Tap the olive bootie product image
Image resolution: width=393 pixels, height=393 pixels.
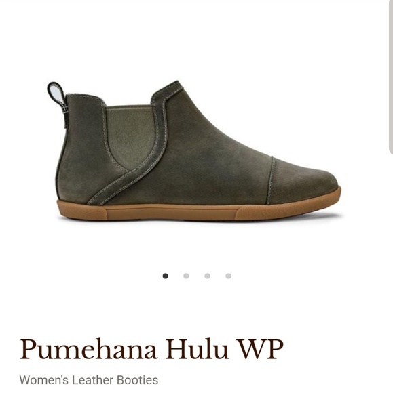(x=194, y=150)
